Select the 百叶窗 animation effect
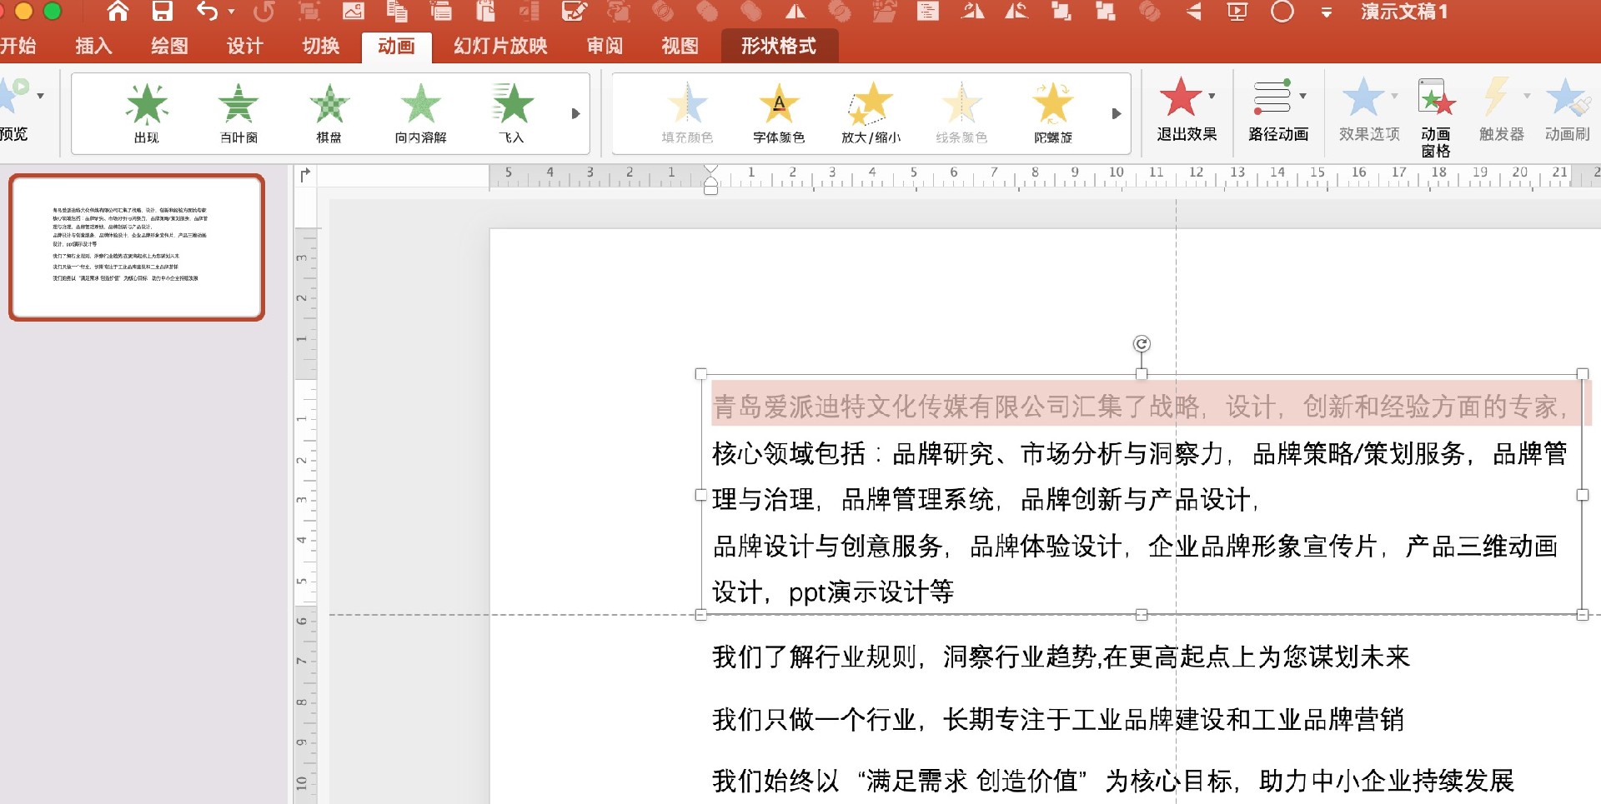This screenshot has height=804, width=1601. (238, 113)
